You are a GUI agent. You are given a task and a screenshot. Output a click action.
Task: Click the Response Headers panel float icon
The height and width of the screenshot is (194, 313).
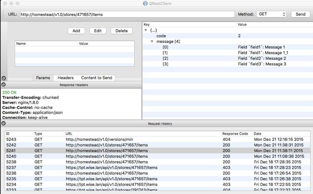point(4,85)
